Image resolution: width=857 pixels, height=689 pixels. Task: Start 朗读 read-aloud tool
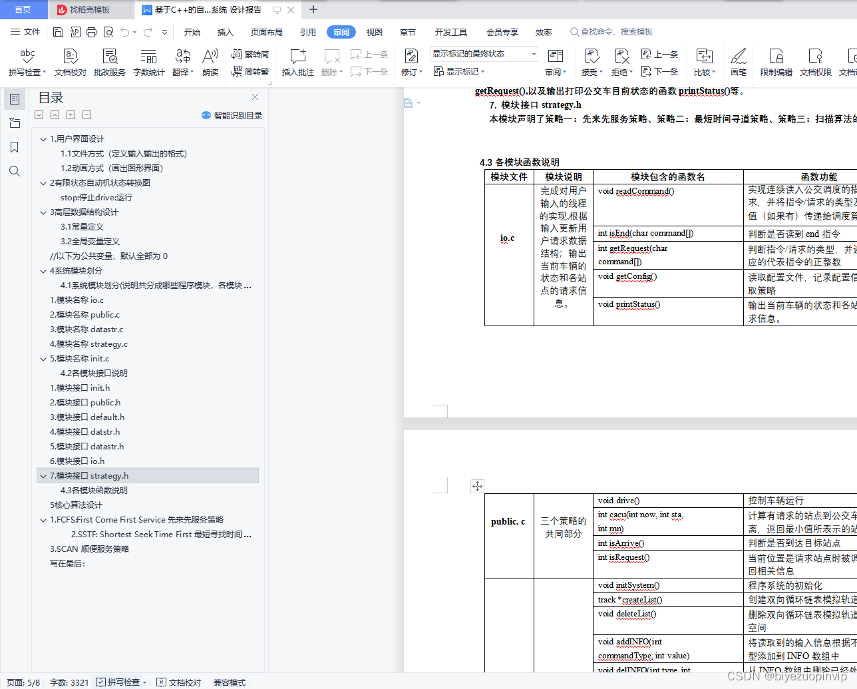(210, 63)
